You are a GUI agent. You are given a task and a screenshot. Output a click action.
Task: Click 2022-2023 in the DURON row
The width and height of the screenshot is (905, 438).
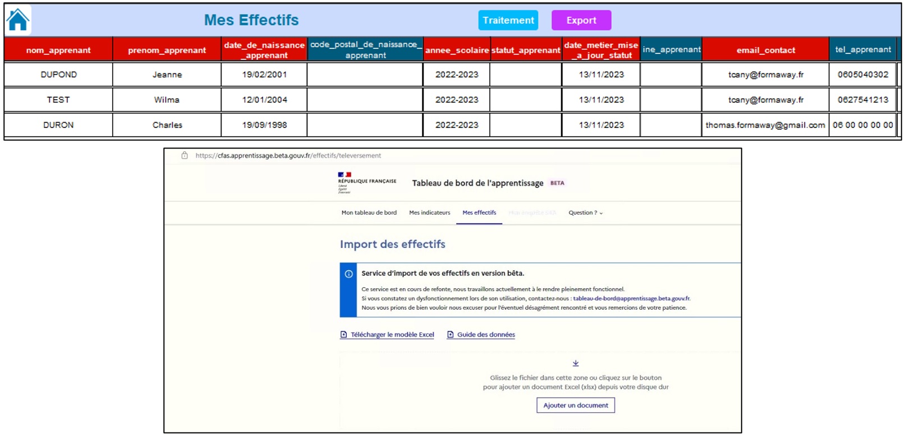[457, 125]
